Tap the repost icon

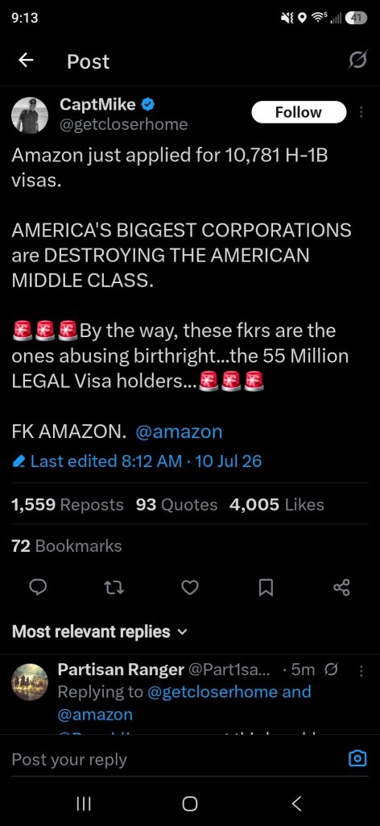point(114,587)
